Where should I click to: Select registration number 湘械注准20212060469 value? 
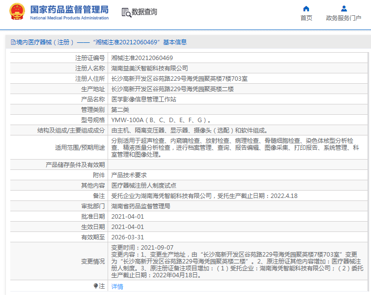click(142, 58)
